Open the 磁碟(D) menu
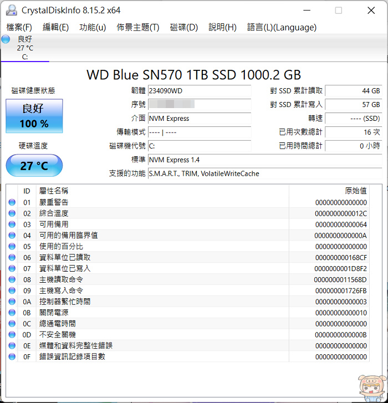This screenshot has width=388, height=403. pyautogui.click(x=183, y=27)
